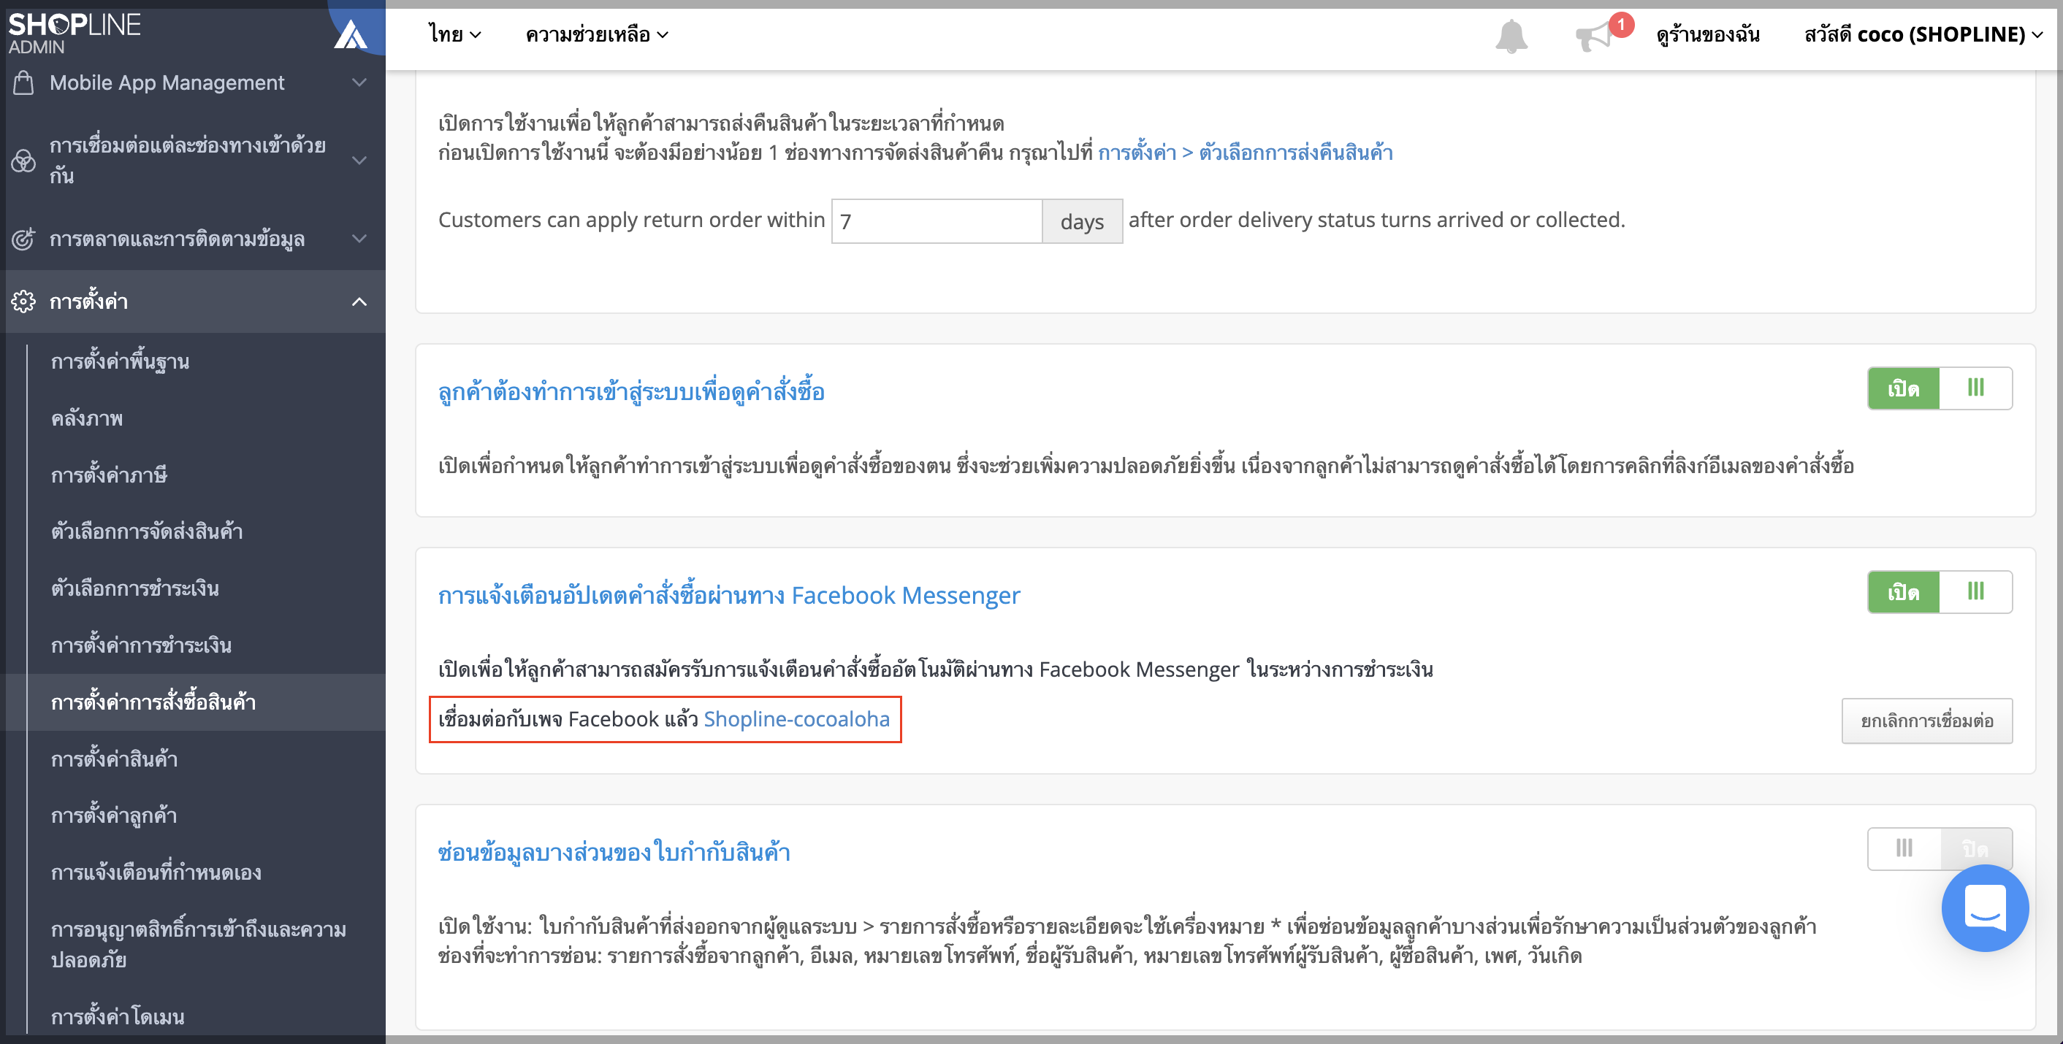Click การตั้งค่า section label

click(x=89, y=301)
